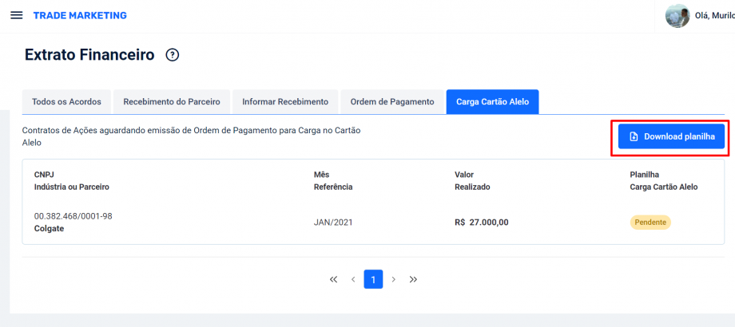Open the hamburger navigation menu
This screenshot has width=735, height=327.
pyautogui.click(x=16, y=15)
